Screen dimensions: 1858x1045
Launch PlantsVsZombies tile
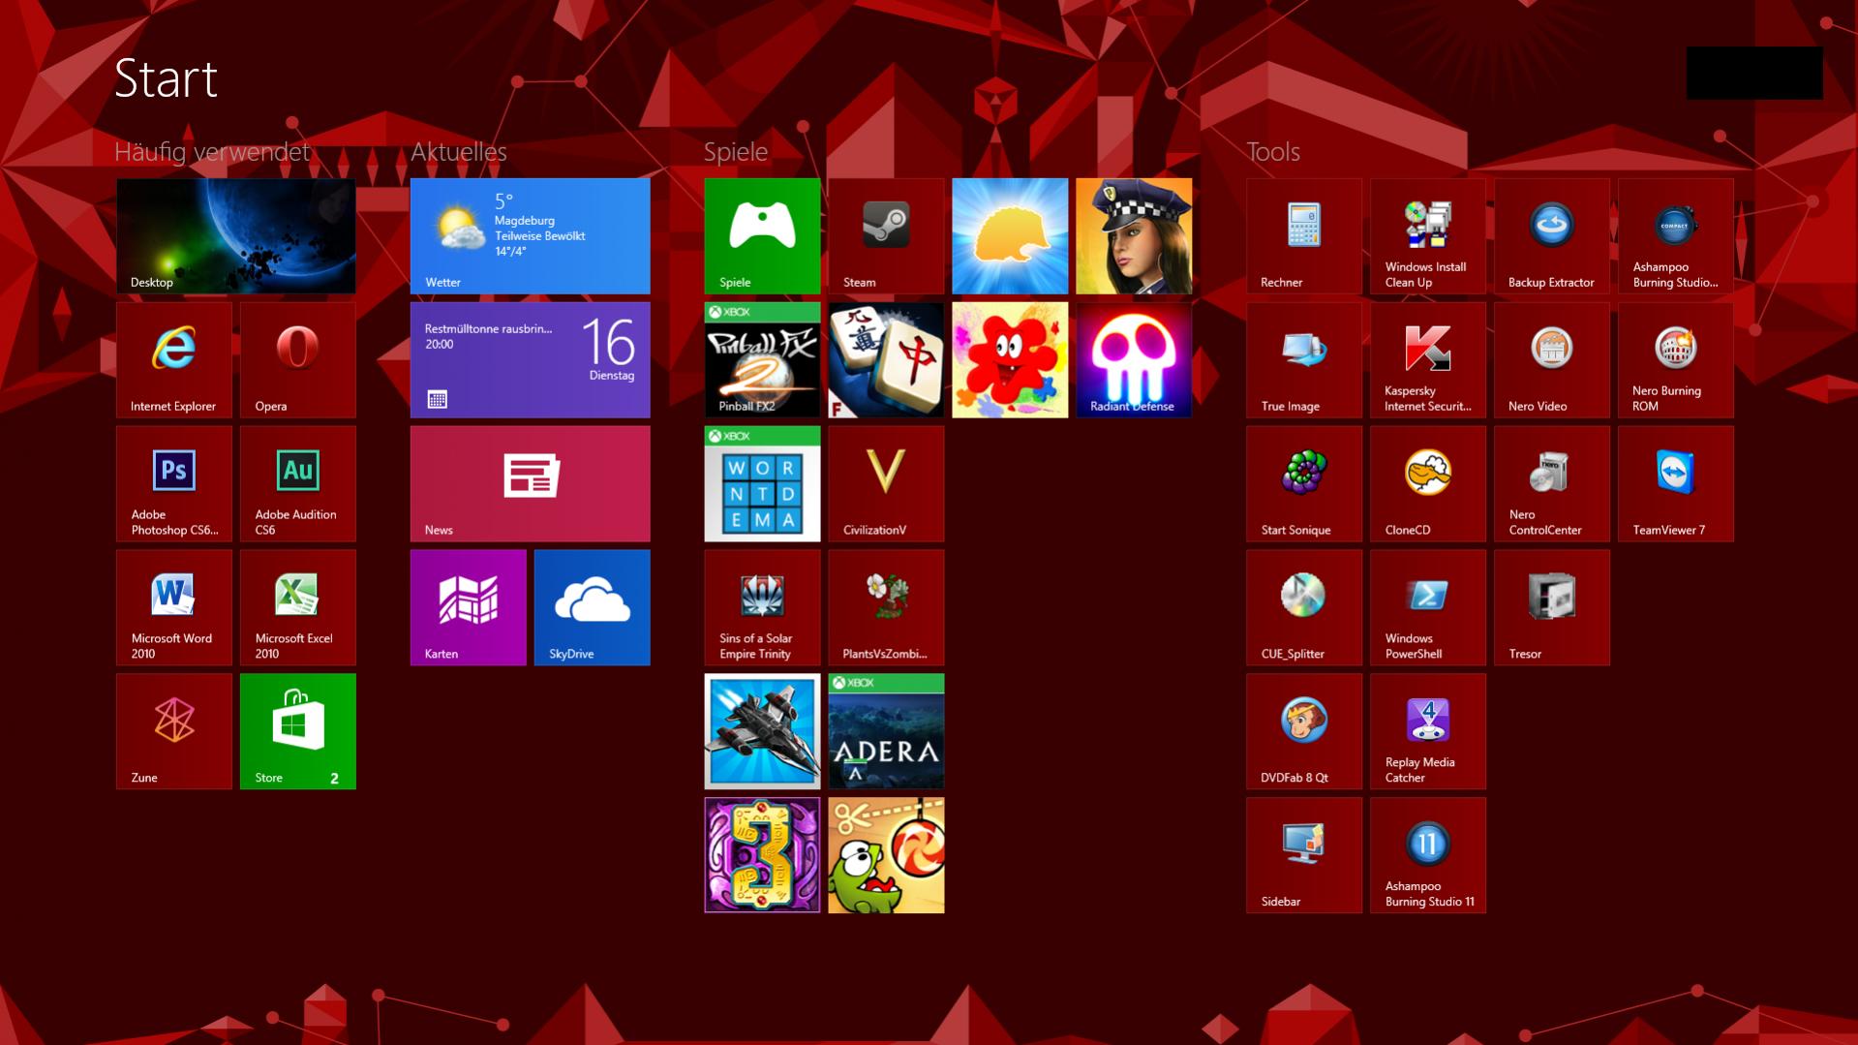(887, 607)
